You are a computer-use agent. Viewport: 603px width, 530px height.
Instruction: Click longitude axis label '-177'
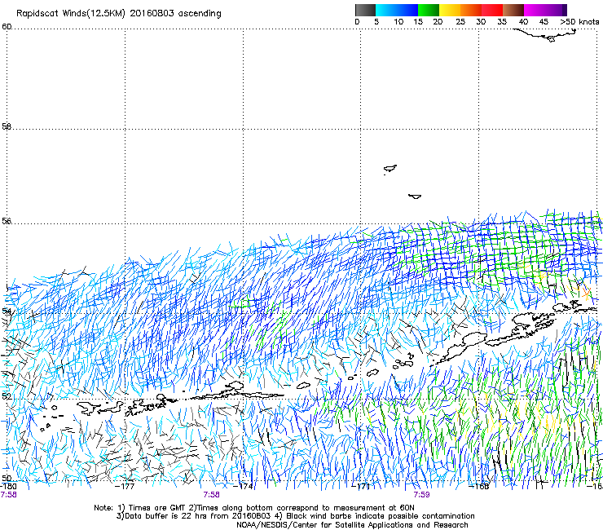pos(125,486)
